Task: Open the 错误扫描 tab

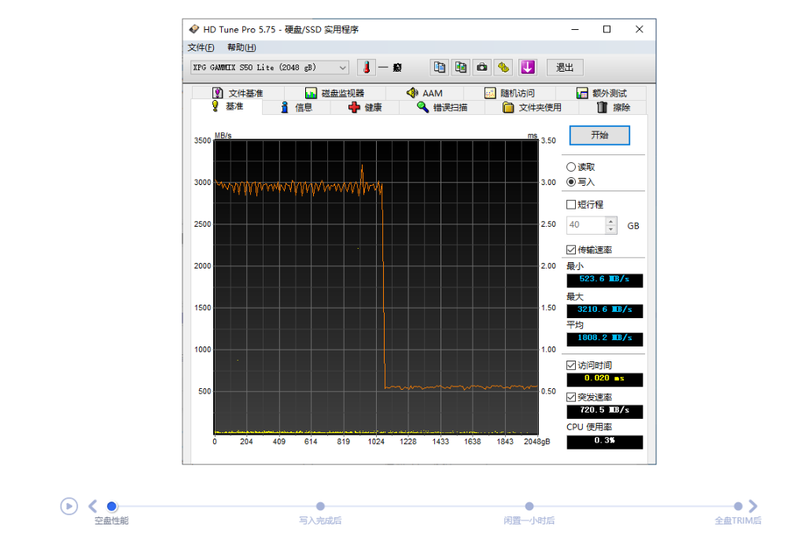Action: pyautogui.click(x=442, y=107)
